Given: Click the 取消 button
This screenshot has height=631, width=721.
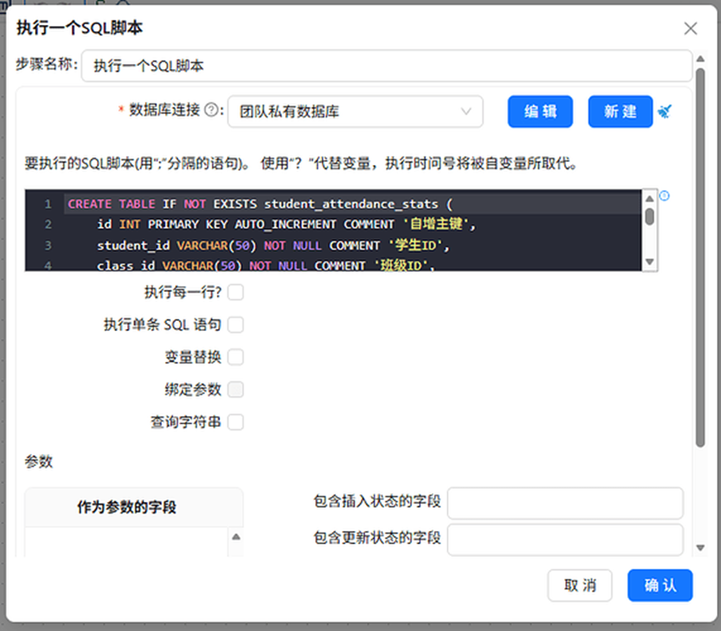Looking at the screenshot, I should [x=579, y=585].
